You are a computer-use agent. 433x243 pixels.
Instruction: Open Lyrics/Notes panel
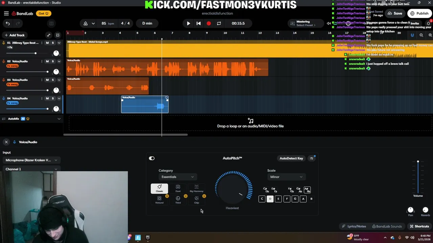pyautogui.click(x=354, y=226)
